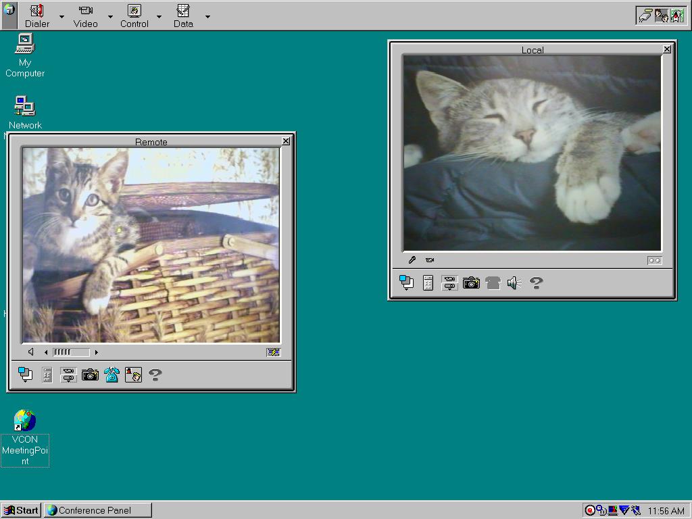Screen dimensions: 692x519
Task: Expand the Video dropdown arrow
Action: pyautogui.click(x=110, y=17)
